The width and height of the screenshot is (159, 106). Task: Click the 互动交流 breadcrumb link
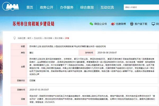[x=38, y=38]
